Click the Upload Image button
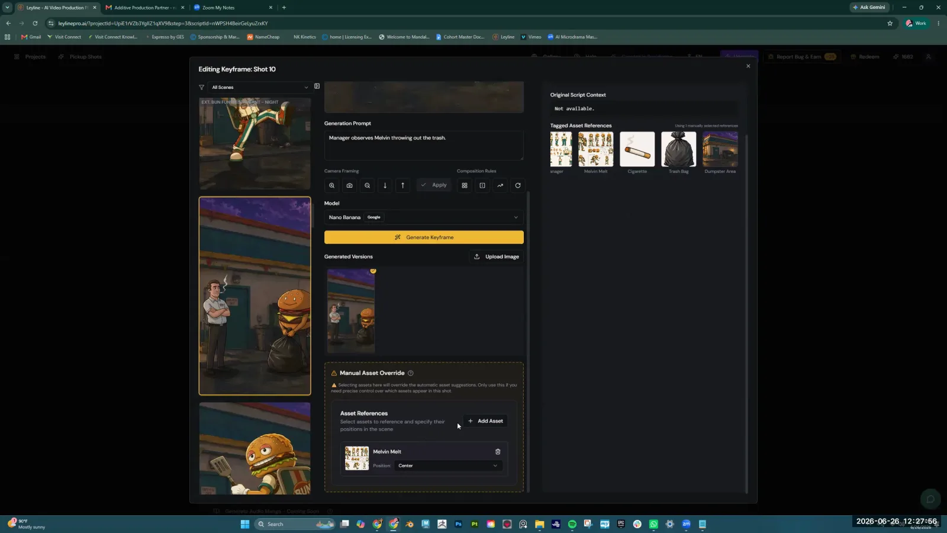Viewport: 947px width, 533px height. pos(497,256)
